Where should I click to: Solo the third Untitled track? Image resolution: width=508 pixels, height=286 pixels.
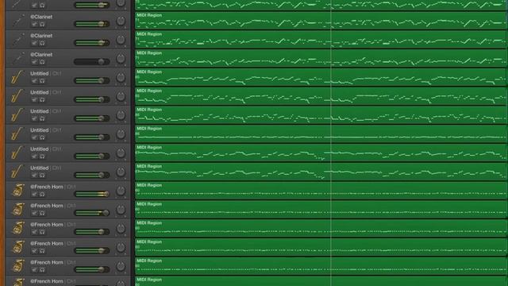pos(42,118)
